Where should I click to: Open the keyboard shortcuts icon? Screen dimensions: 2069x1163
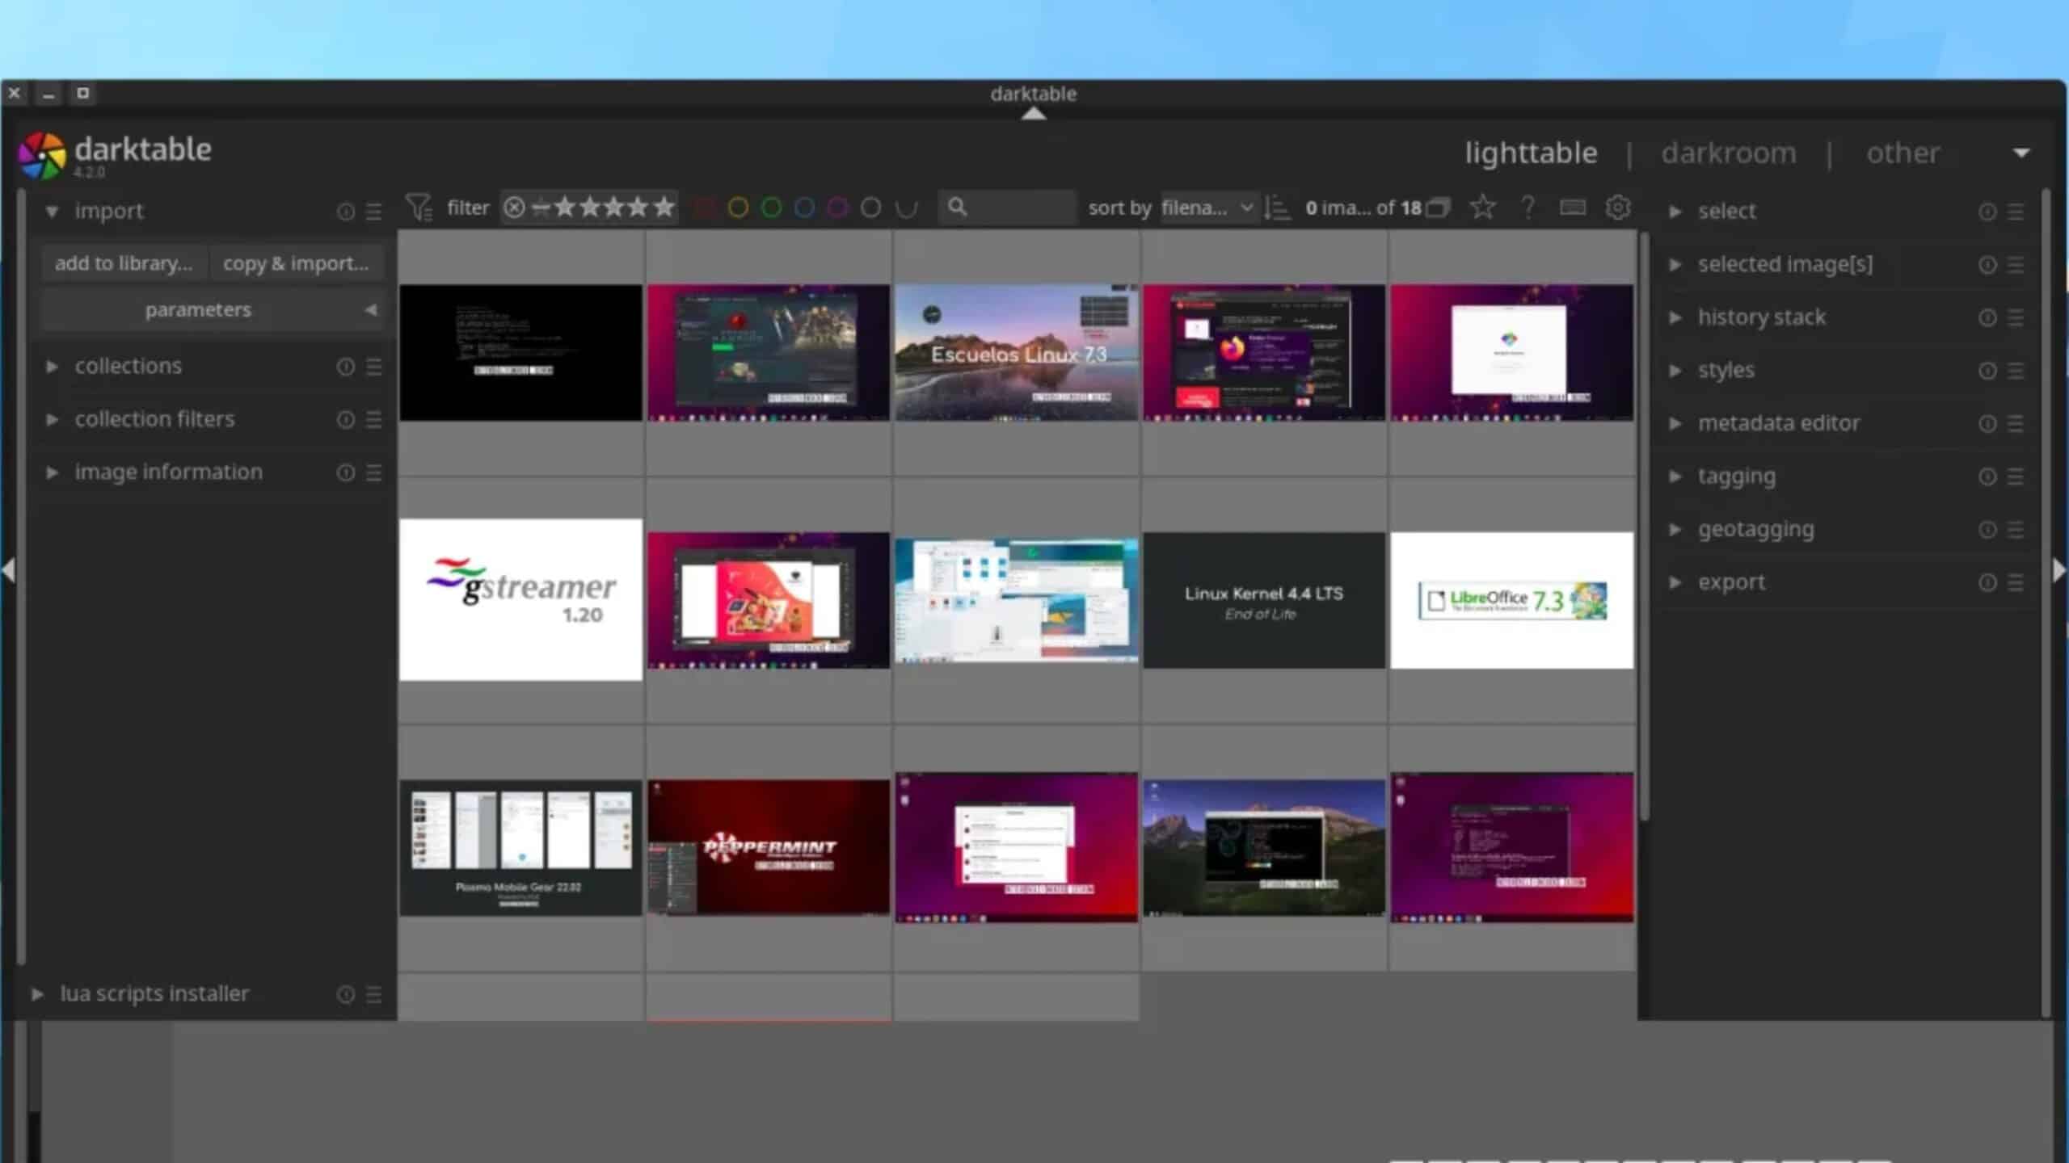click(x=1572, y=208)
